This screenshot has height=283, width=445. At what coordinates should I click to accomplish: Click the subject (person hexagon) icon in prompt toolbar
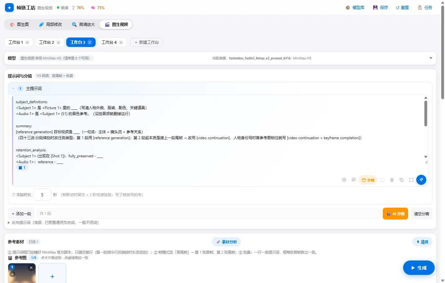(344, 180)
